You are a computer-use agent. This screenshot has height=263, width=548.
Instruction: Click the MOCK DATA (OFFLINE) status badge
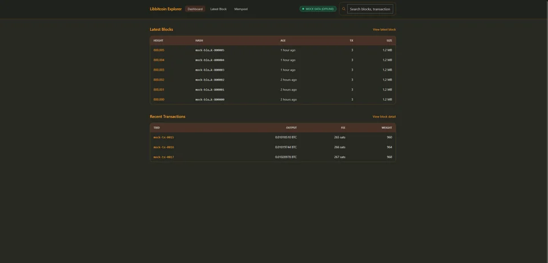click(318, 9)
